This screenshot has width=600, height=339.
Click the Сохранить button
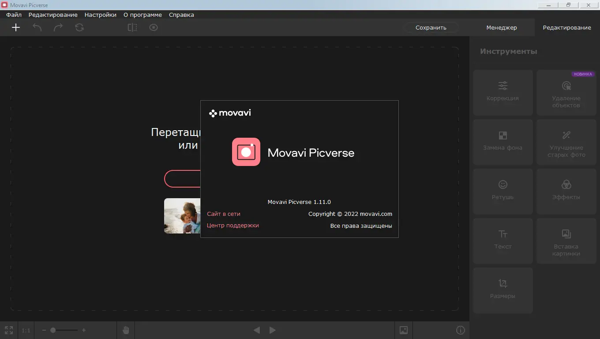[431, 27]
